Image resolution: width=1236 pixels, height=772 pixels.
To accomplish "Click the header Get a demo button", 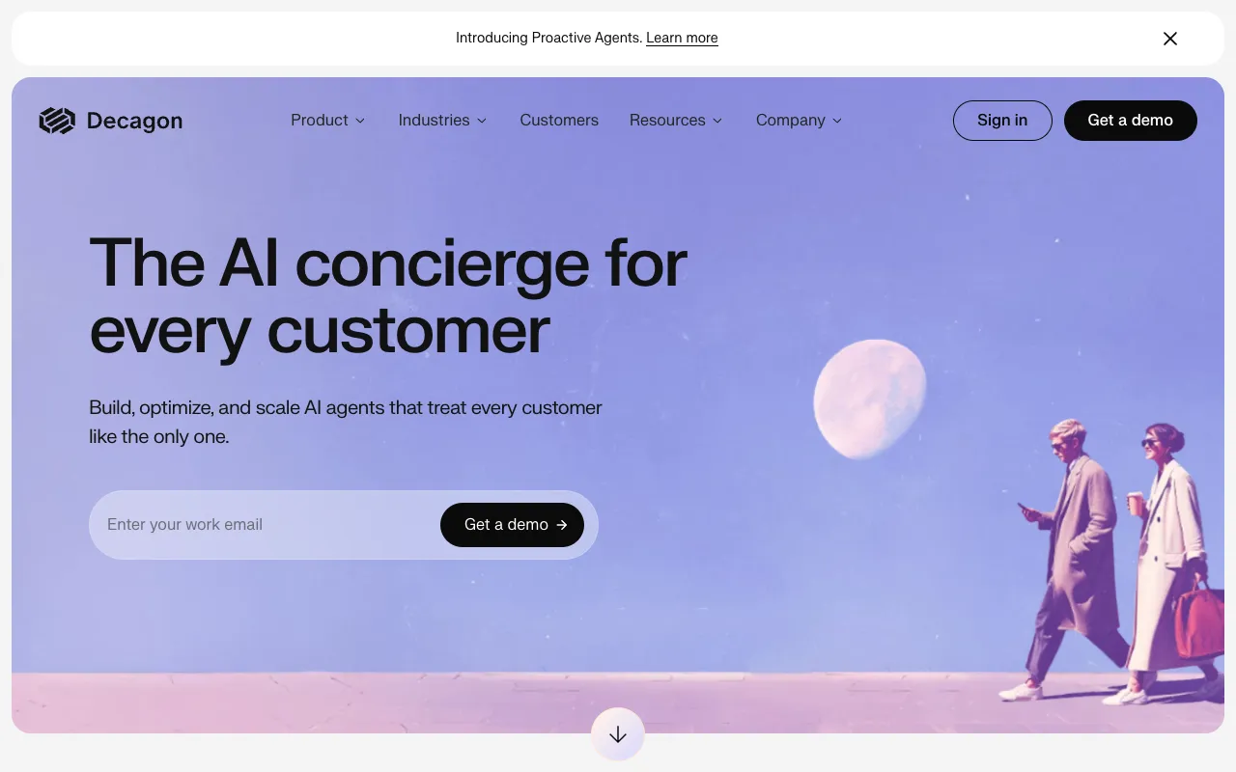I will (1131, 121).
